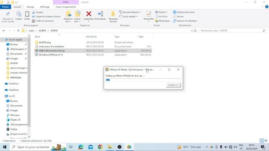Click the Details >> button in the VMLite dialog

pos(174,85)
